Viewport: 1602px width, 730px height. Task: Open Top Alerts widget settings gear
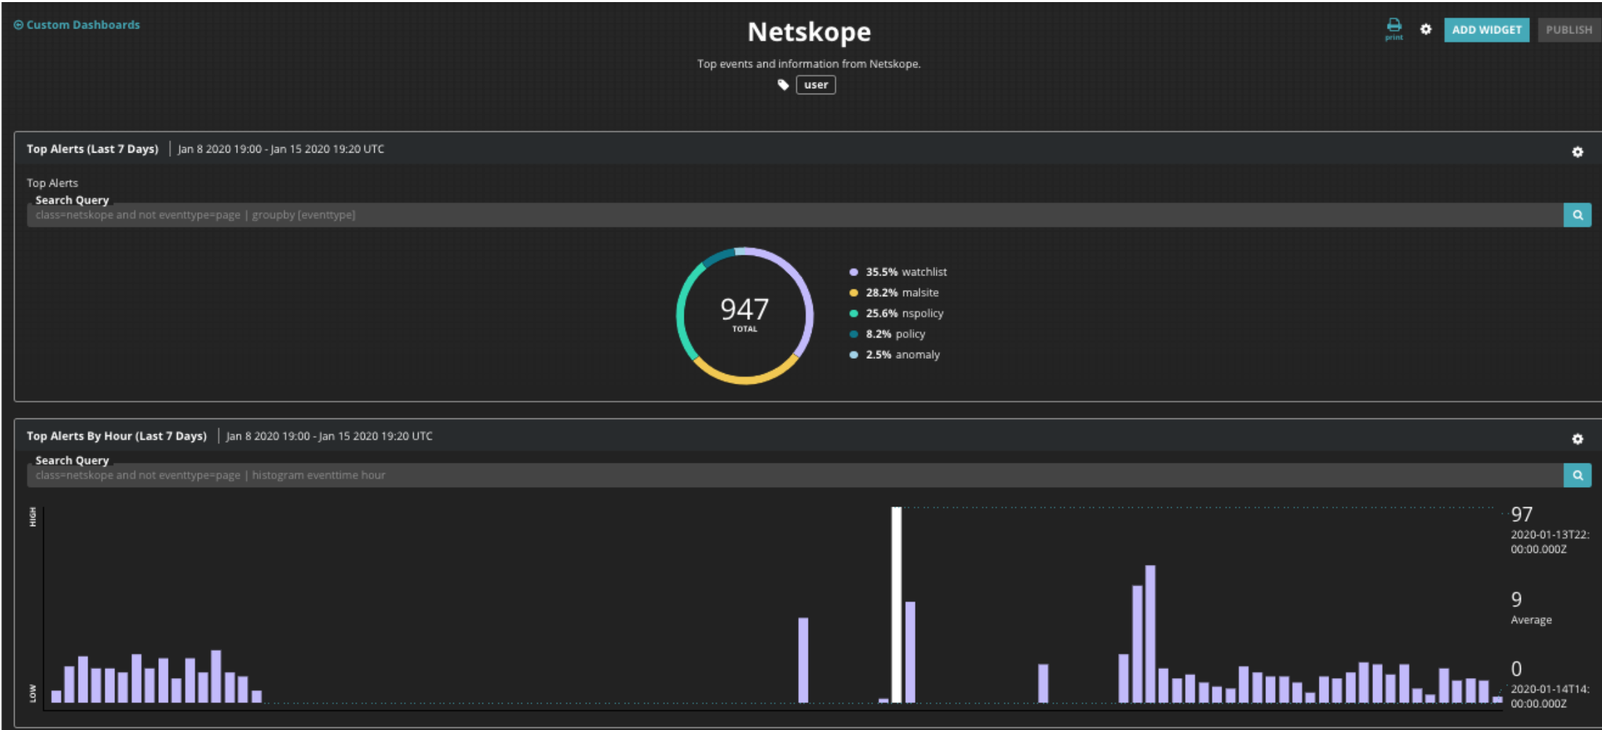pos(1578,152)
